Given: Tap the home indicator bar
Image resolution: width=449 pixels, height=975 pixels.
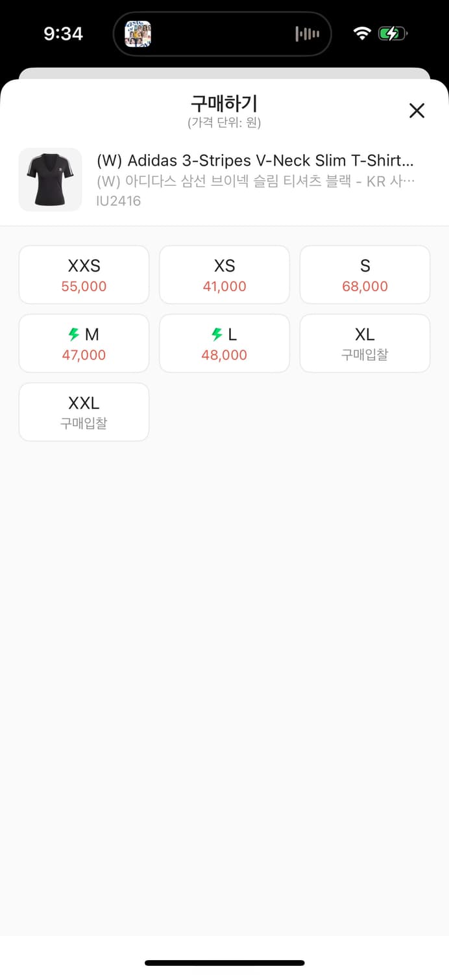Looking at the screenshot, I should pyautogui.click(x=224, y=963).
